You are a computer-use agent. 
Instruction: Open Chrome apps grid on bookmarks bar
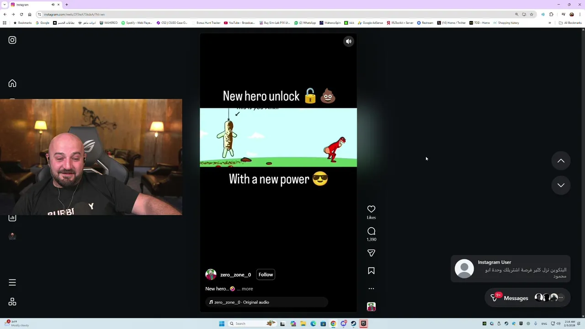point(5,23)
